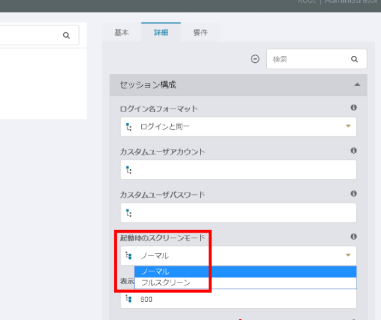
Task: Open the 要件 tab
Action: coord(200,33)
